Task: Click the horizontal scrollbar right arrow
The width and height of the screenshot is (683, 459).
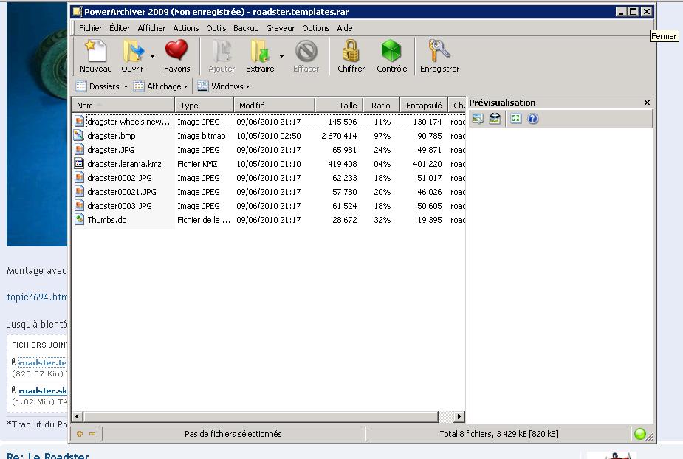Action: (x=459, y=417)
